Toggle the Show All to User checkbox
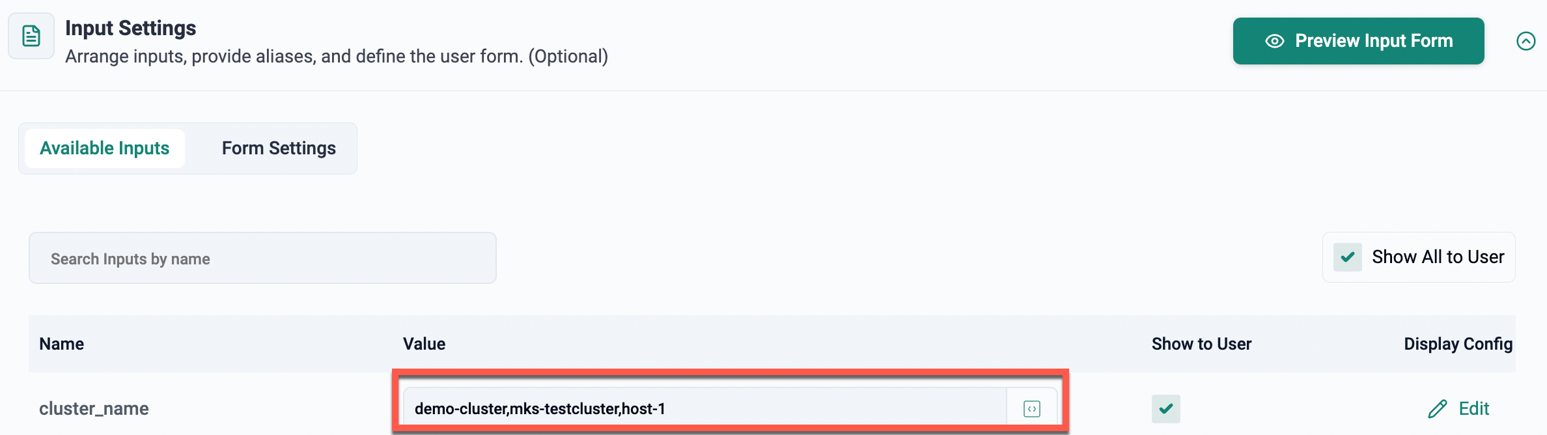This screenshot has width=1547, height=435. 1347,257
